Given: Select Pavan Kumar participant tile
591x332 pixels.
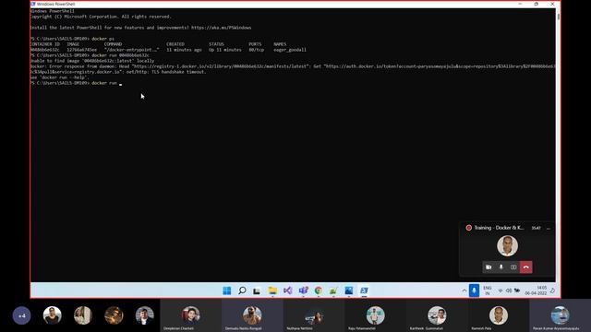Looking at the screenshot, I should pyautogui.click(x=561, y=315).
